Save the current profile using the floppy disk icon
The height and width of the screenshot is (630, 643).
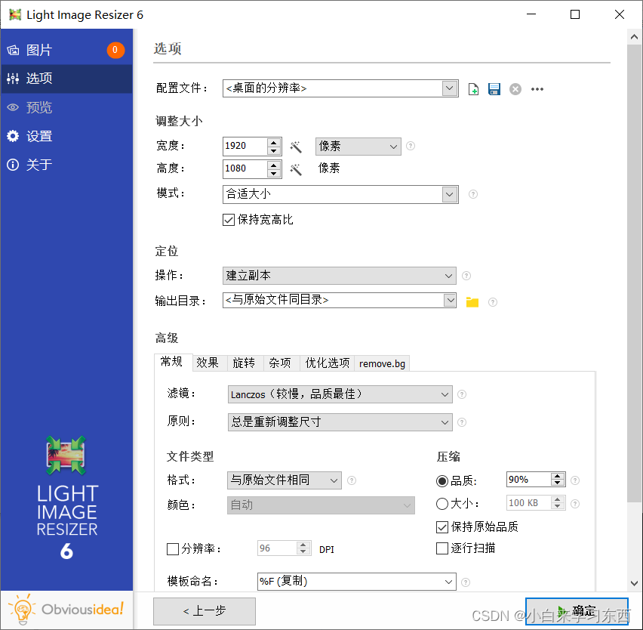[494, 88]
